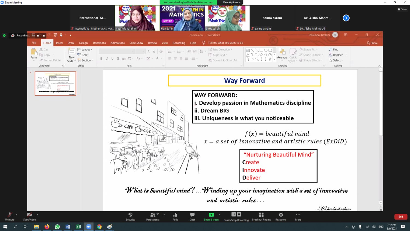Pause the recording in Zoom toolbar
The width and height of the screenshot is (410, 231).
[233, 214]
